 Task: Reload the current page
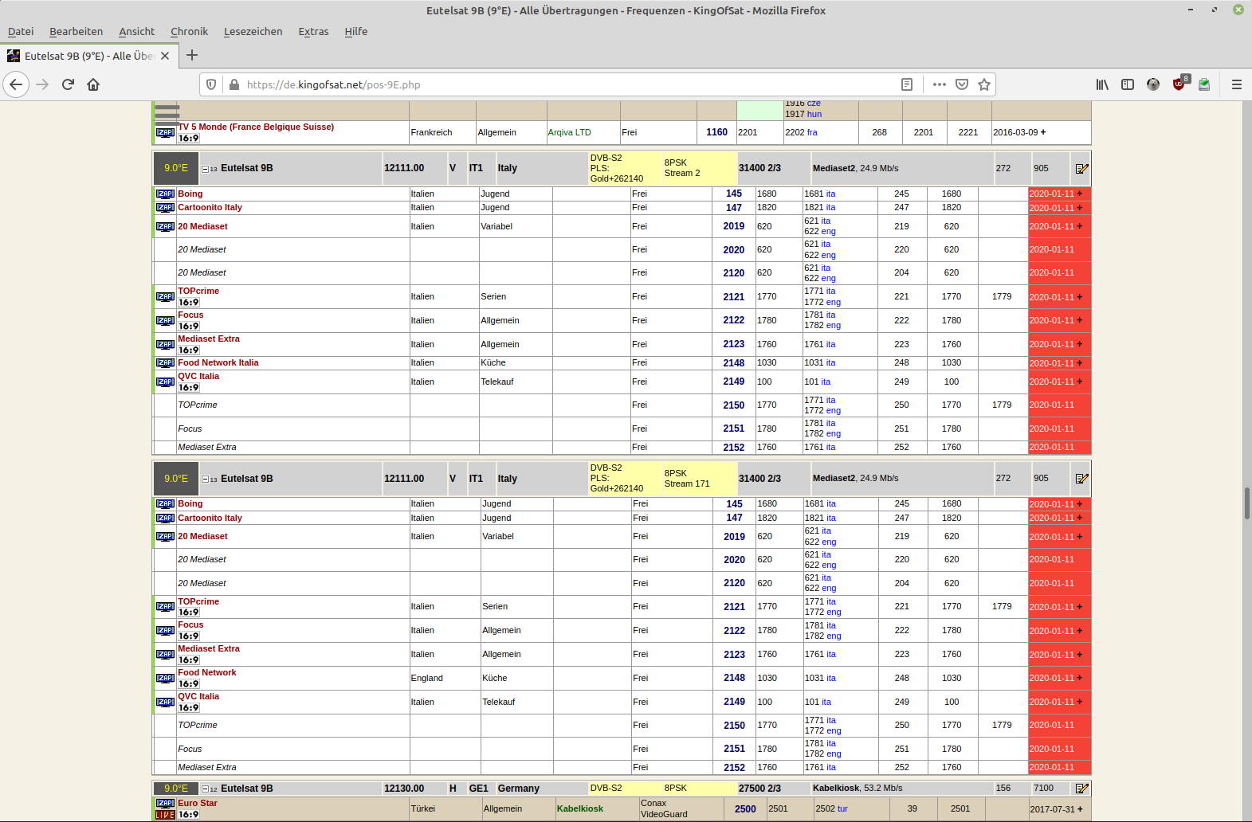coord(68,84)
